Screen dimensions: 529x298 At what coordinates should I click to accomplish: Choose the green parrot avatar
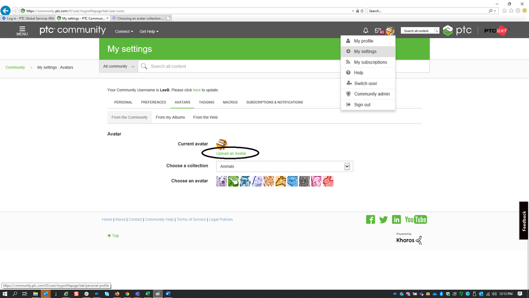click(233, 181)
